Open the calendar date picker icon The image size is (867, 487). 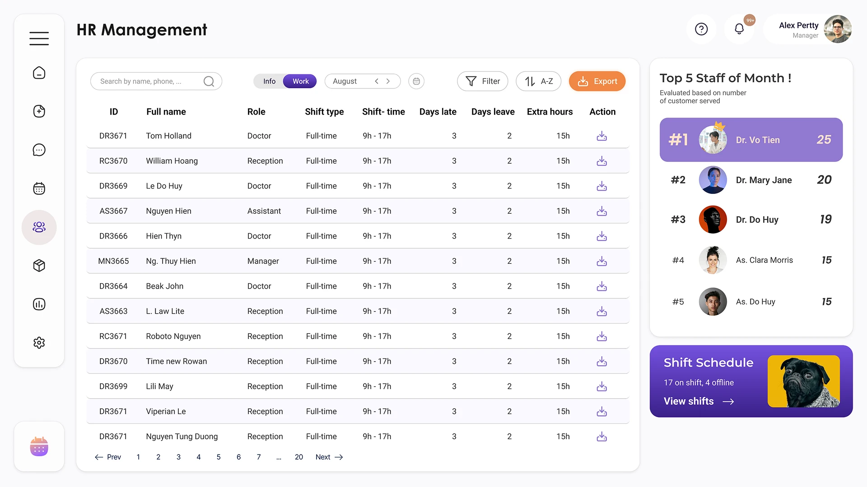point(416,81)
